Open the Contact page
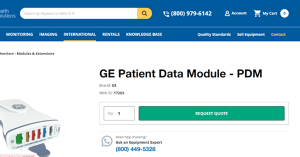The image size is (300, 157). coord(278,34)
